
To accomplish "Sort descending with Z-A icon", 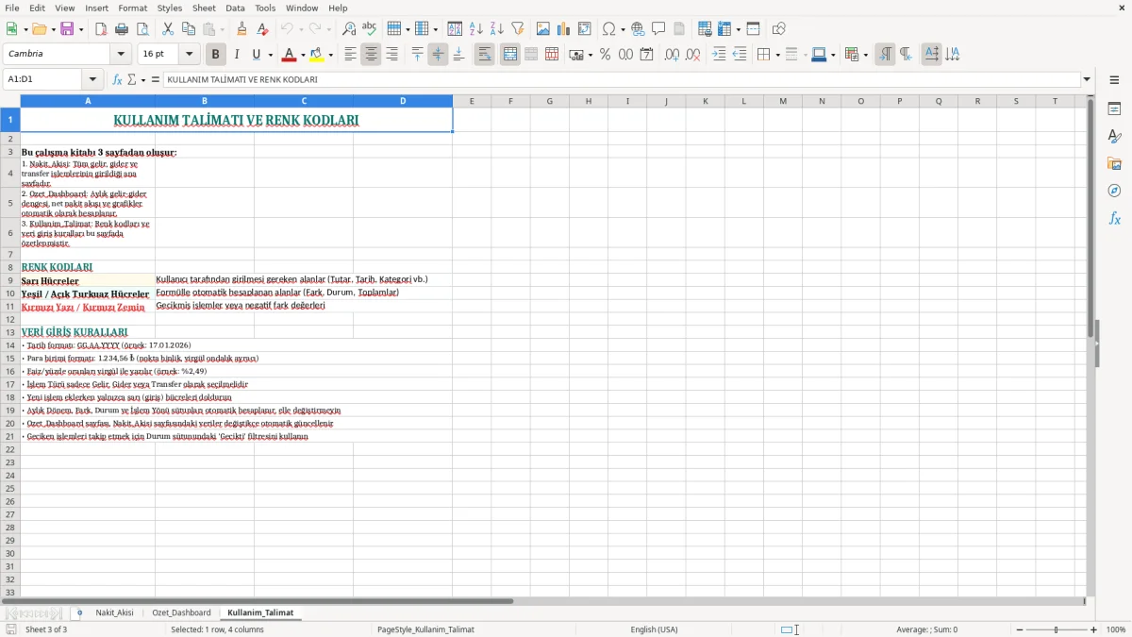I will pyautogui.click(x=497, y=29).
